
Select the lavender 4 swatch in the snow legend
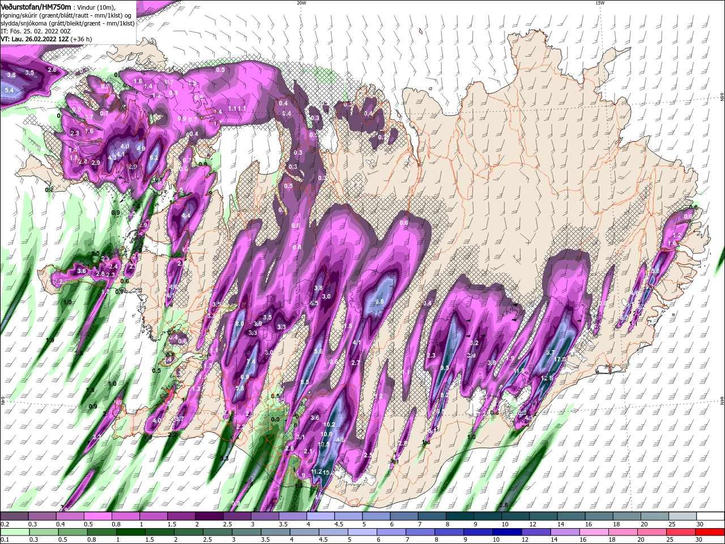(x=321, y=516)
